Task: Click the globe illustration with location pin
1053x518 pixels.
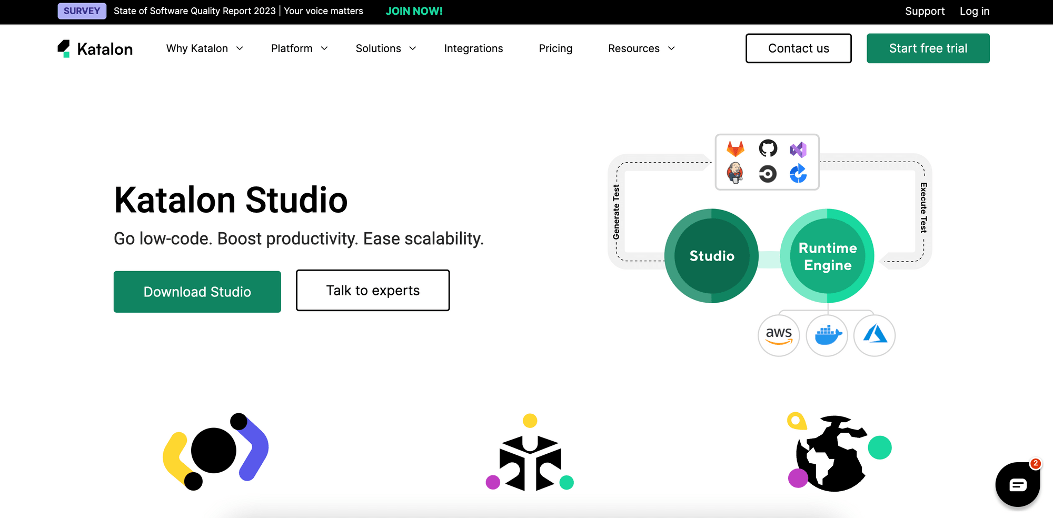Action: tap(839, 452)
